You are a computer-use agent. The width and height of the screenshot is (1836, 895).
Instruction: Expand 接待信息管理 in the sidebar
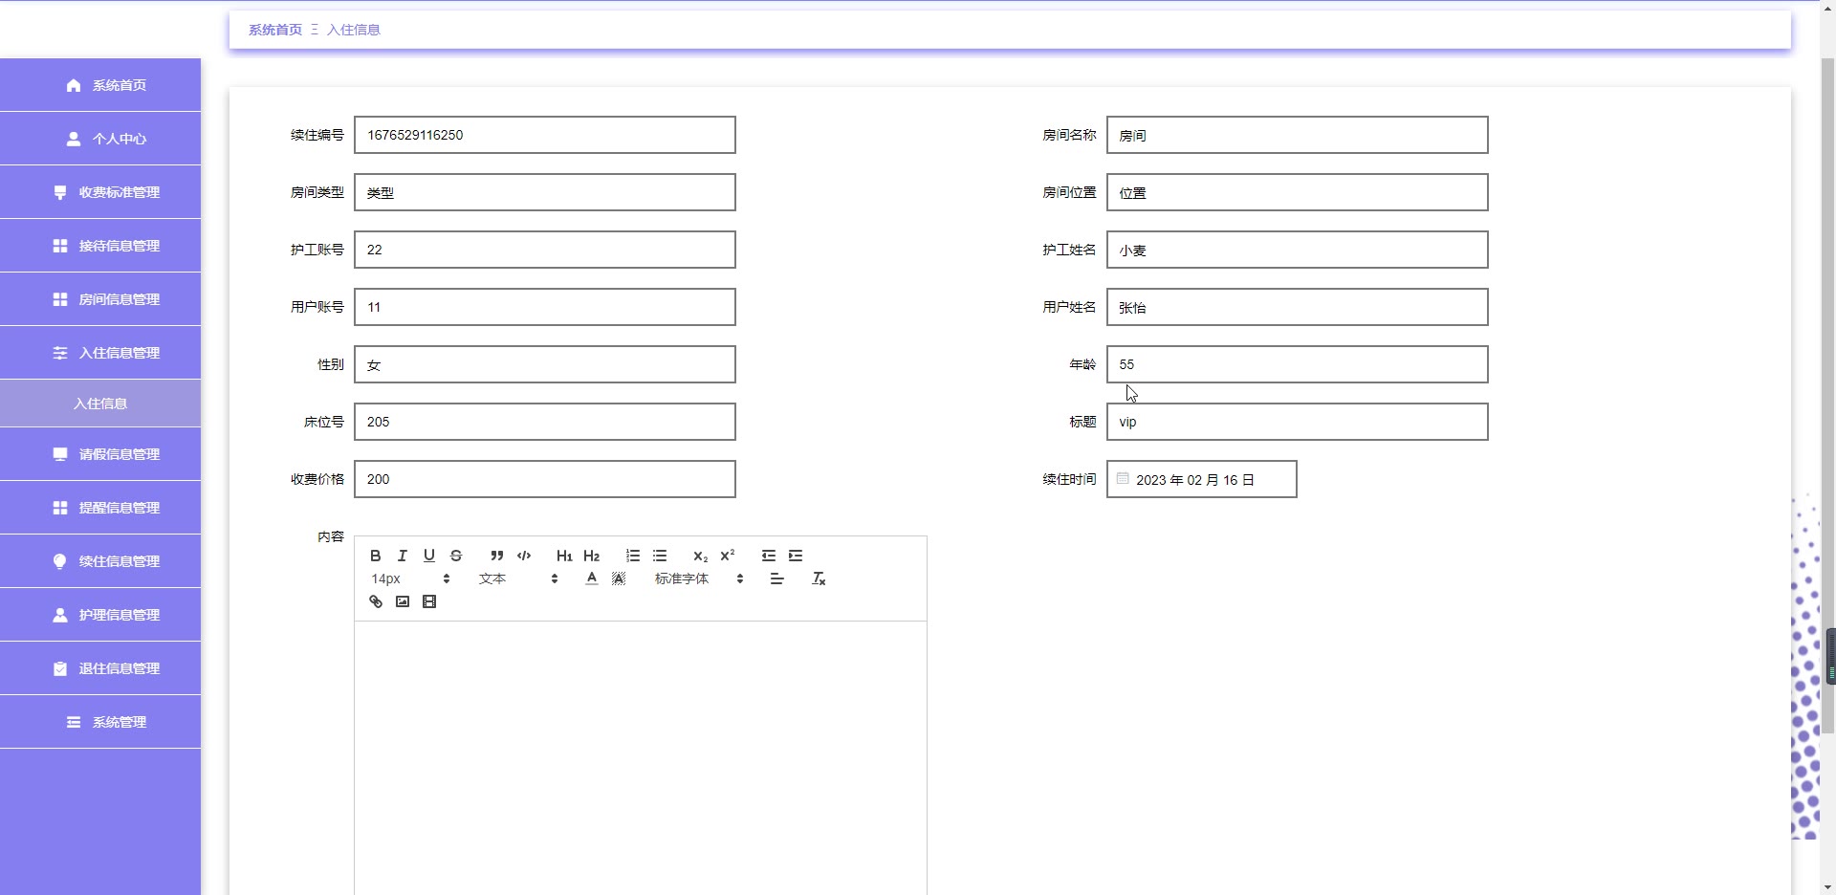(100, 246)
